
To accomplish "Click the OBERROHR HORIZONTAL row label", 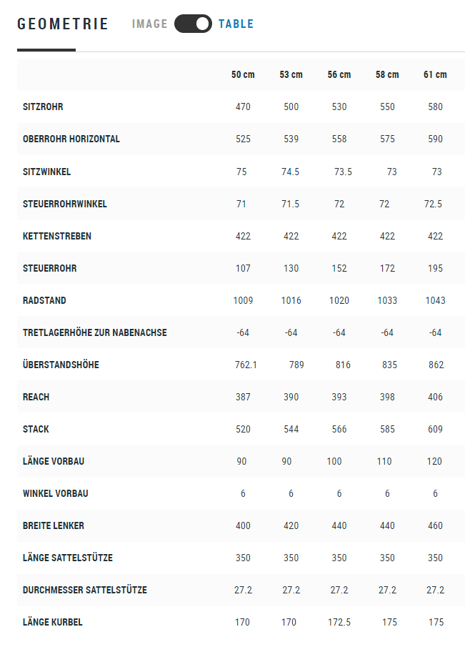I will pyautogui.click(x=71, y=139).
